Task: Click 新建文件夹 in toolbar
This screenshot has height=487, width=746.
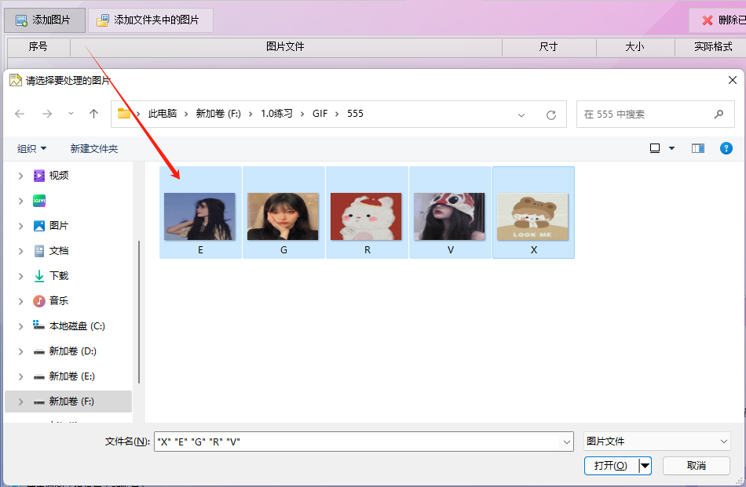Action: [94, 148]
